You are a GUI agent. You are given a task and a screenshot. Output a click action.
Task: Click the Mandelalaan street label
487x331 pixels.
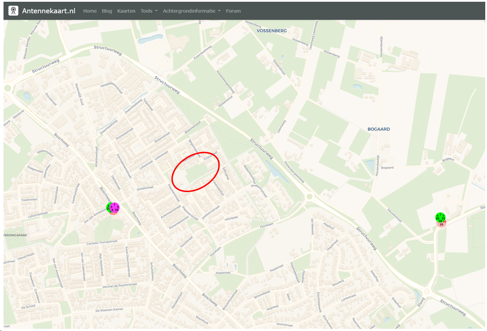pyautogui.click(x=178, y=300)
